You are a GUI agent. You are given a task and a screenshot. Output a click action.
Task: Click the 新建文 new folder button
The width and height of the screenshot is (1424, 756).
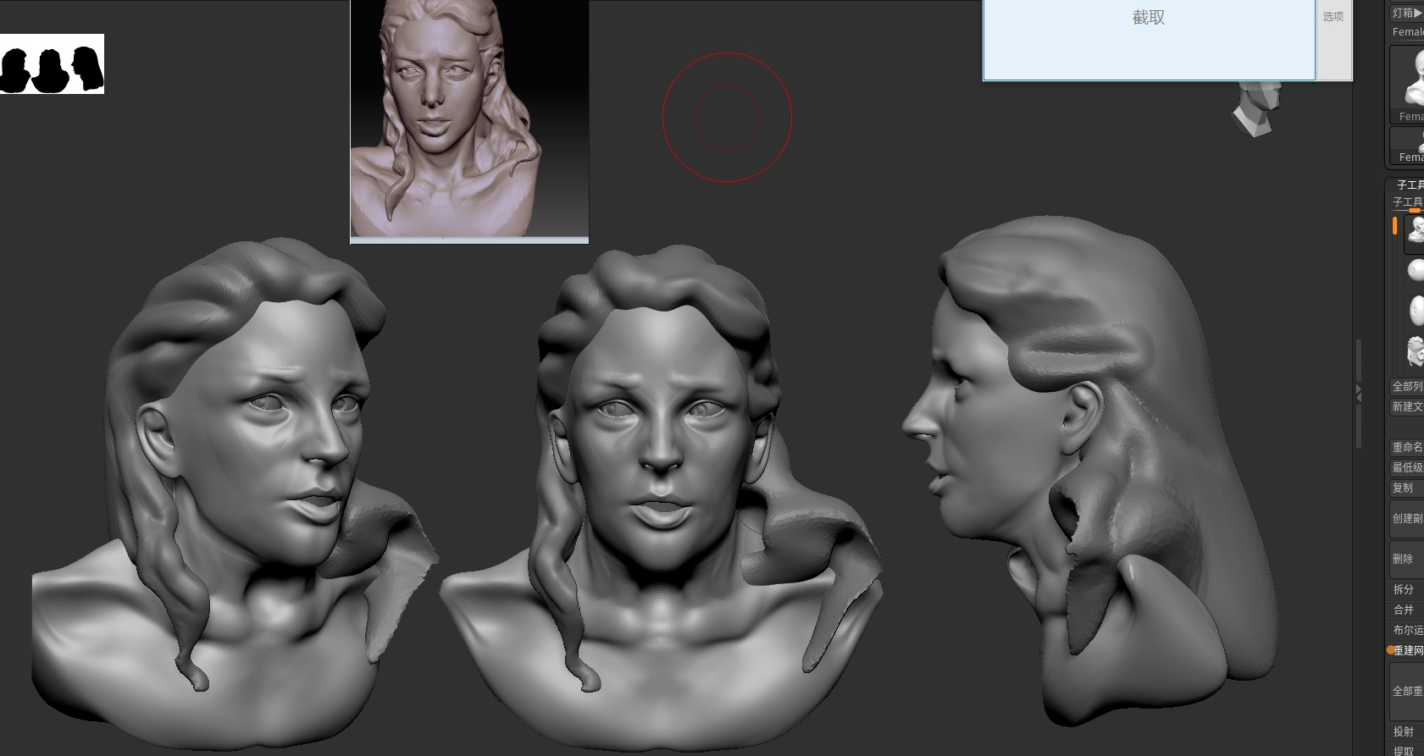click(x=1407, y=406)
